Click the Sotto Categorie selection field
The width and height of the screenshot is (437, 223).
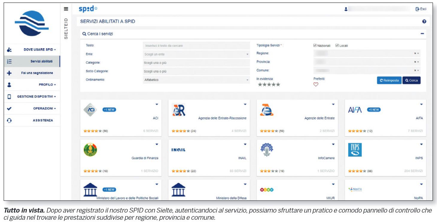(196, 72)
